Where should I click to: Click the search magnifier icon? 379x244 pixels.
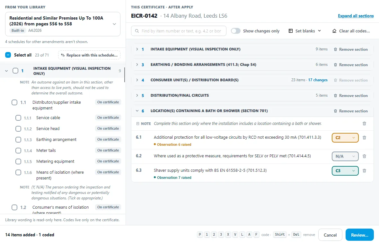click(137, 31)
